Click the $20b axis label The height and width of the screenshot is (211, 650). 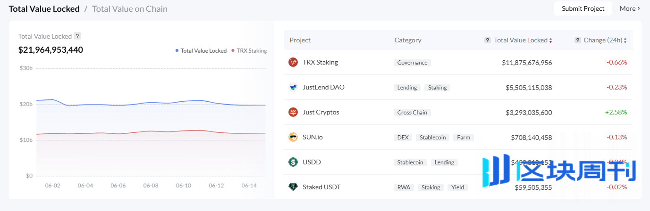pyautogui.click(x=26, y=104)
